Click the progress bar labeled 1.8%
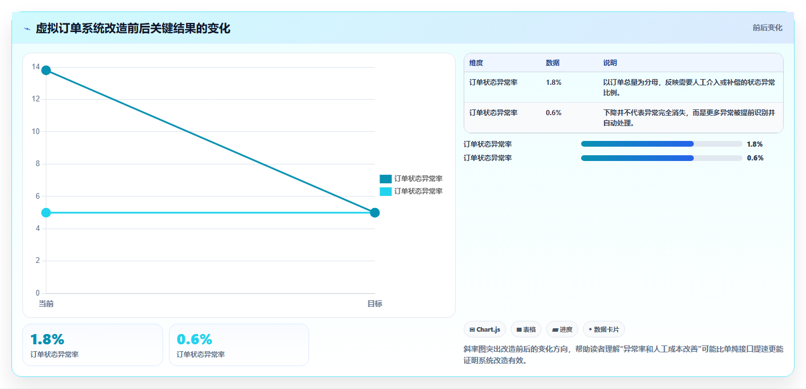806x389 pixels. coord(661,144)
